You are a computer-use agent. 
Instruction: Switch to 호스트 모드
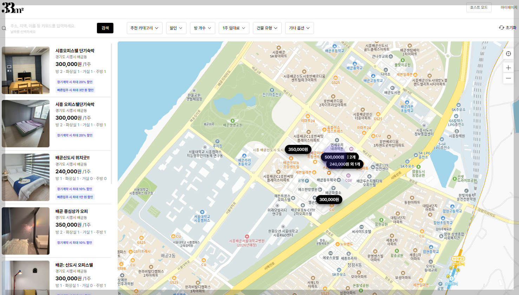(479, 7)
